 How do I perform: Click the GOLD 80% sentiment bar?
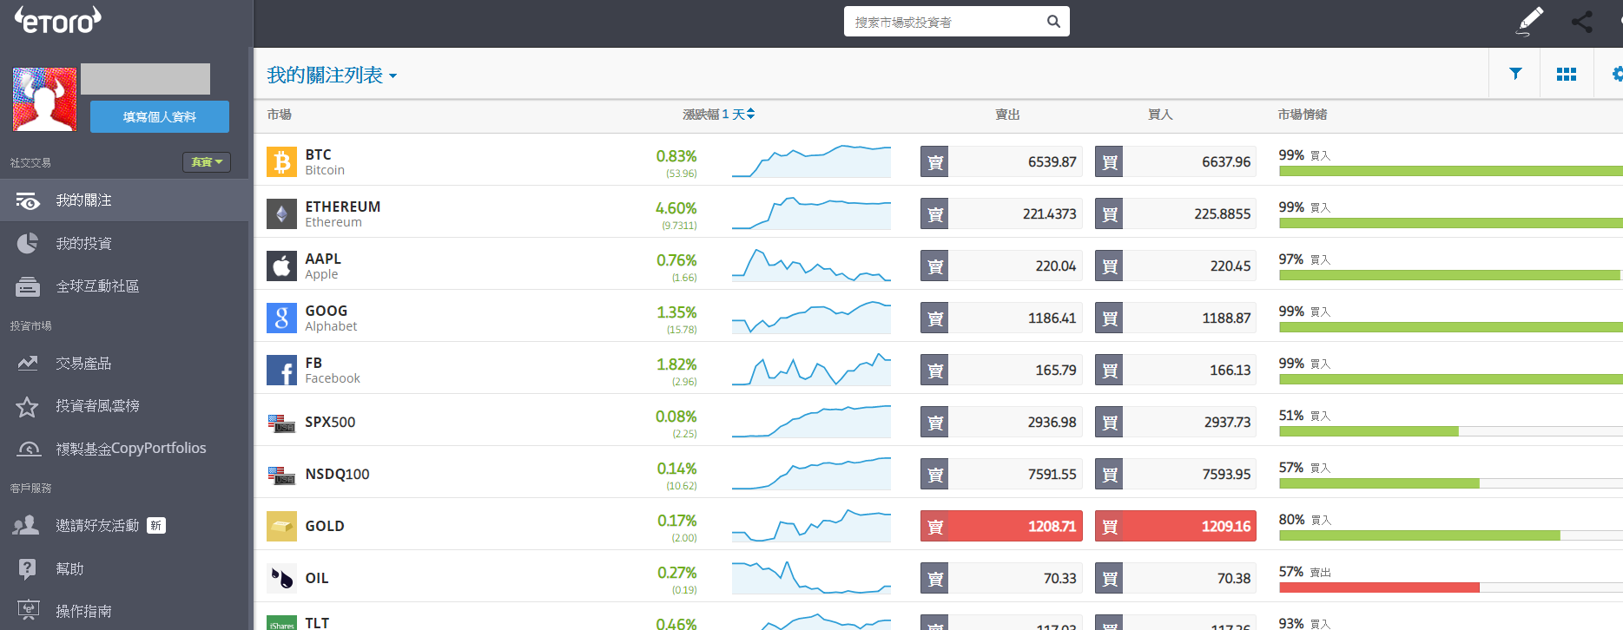pyautogui.click(x=1450, y=535)
